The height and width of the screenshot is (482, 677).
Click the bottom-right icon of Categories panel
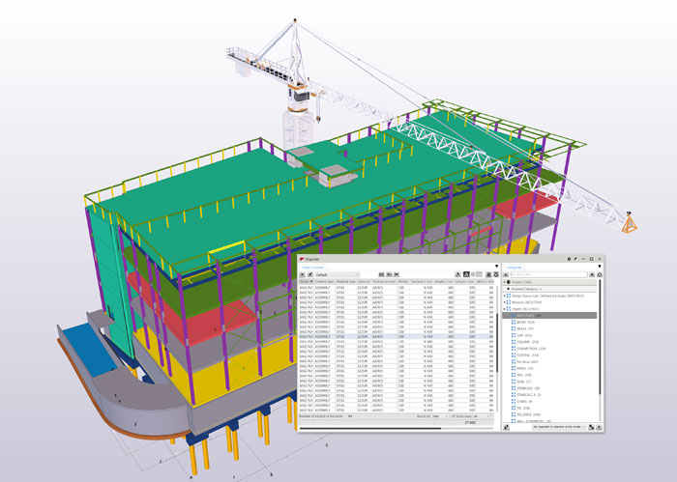[600, 427]
